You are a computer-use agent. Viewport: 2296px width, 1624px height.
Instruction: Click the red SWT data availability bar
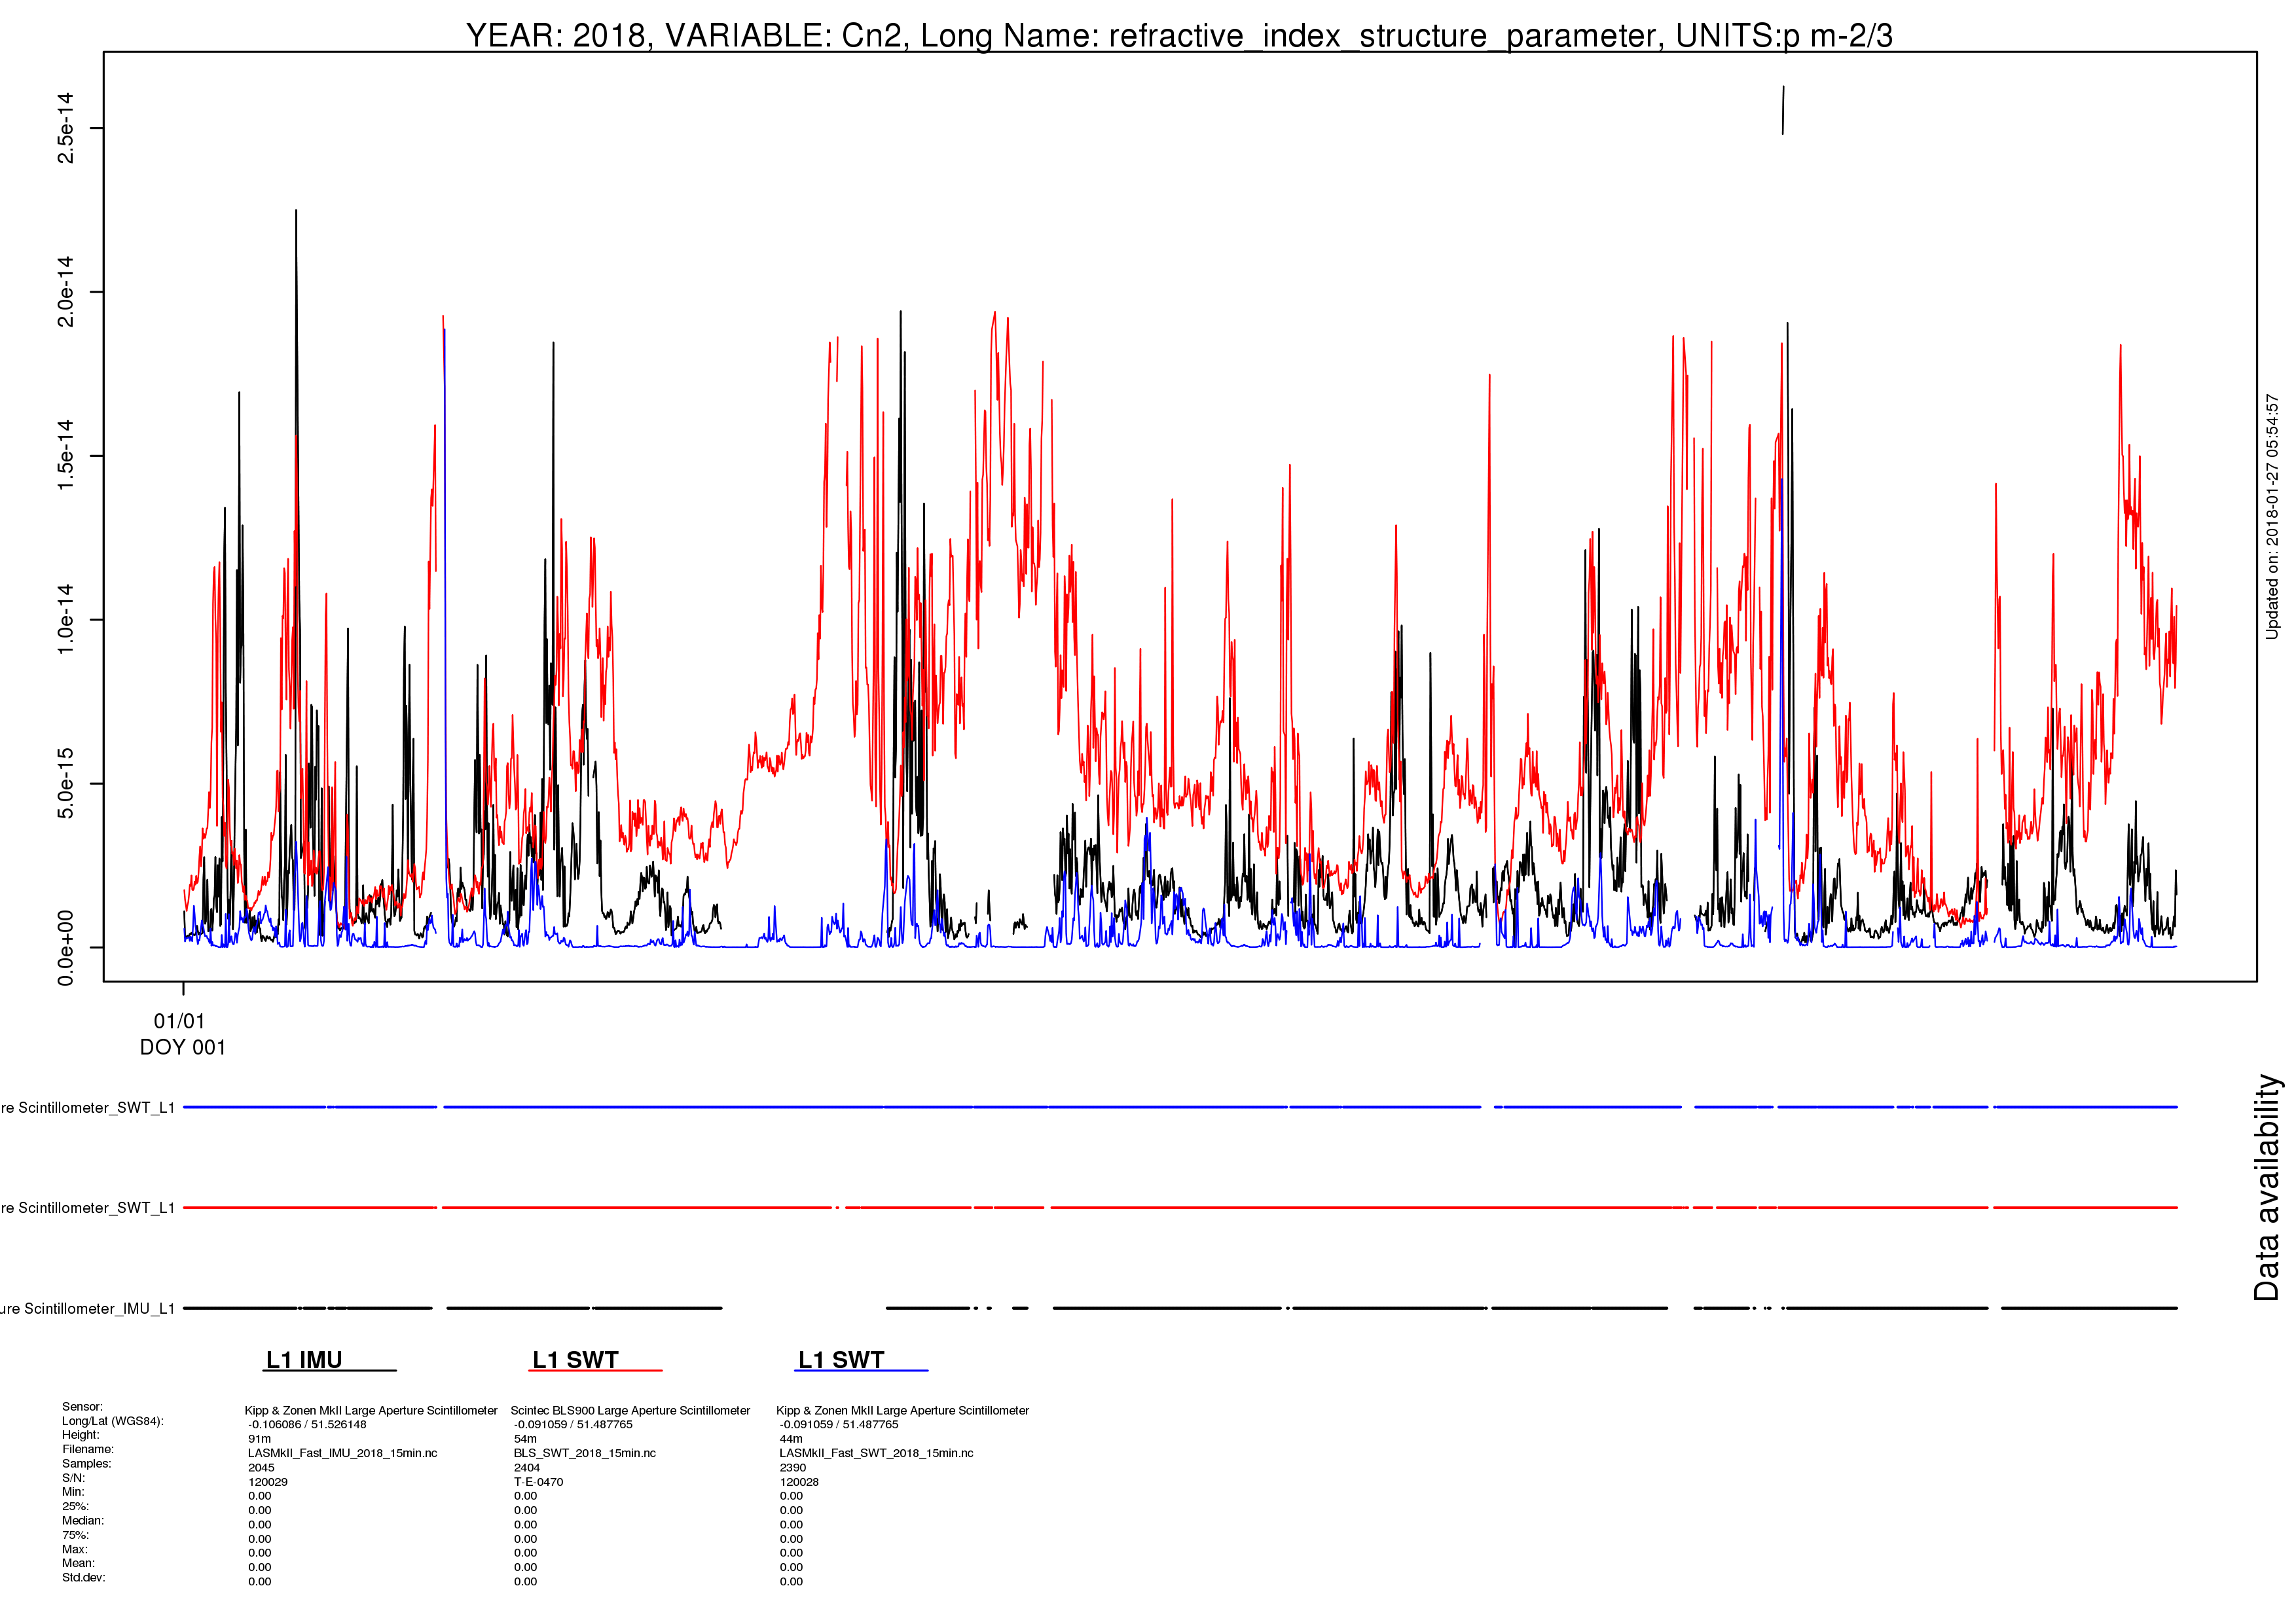coord(1180,1207)
